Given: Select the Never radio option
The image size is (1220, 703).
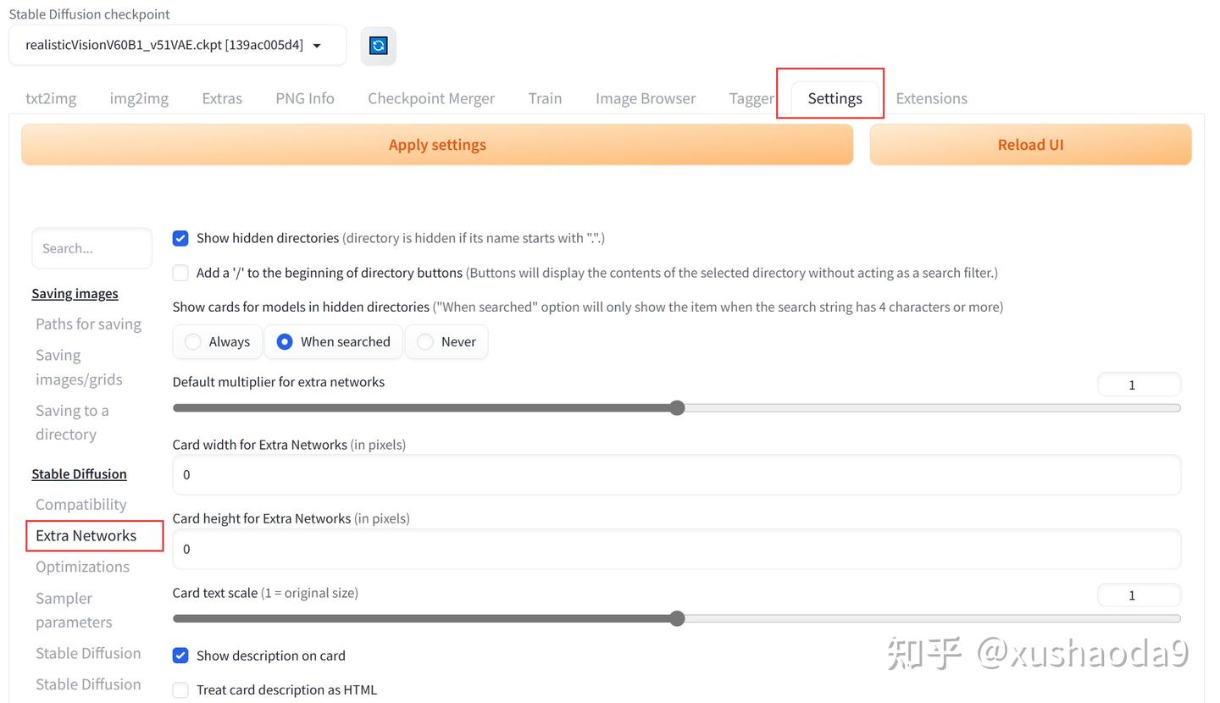Looking at the screenshot, I should 424,341.
